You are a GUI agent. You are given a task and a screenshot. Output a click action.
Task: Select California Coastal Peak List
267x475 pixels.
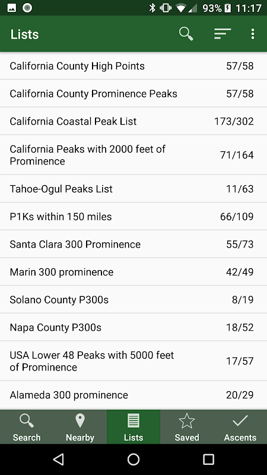tap(133, 121)
